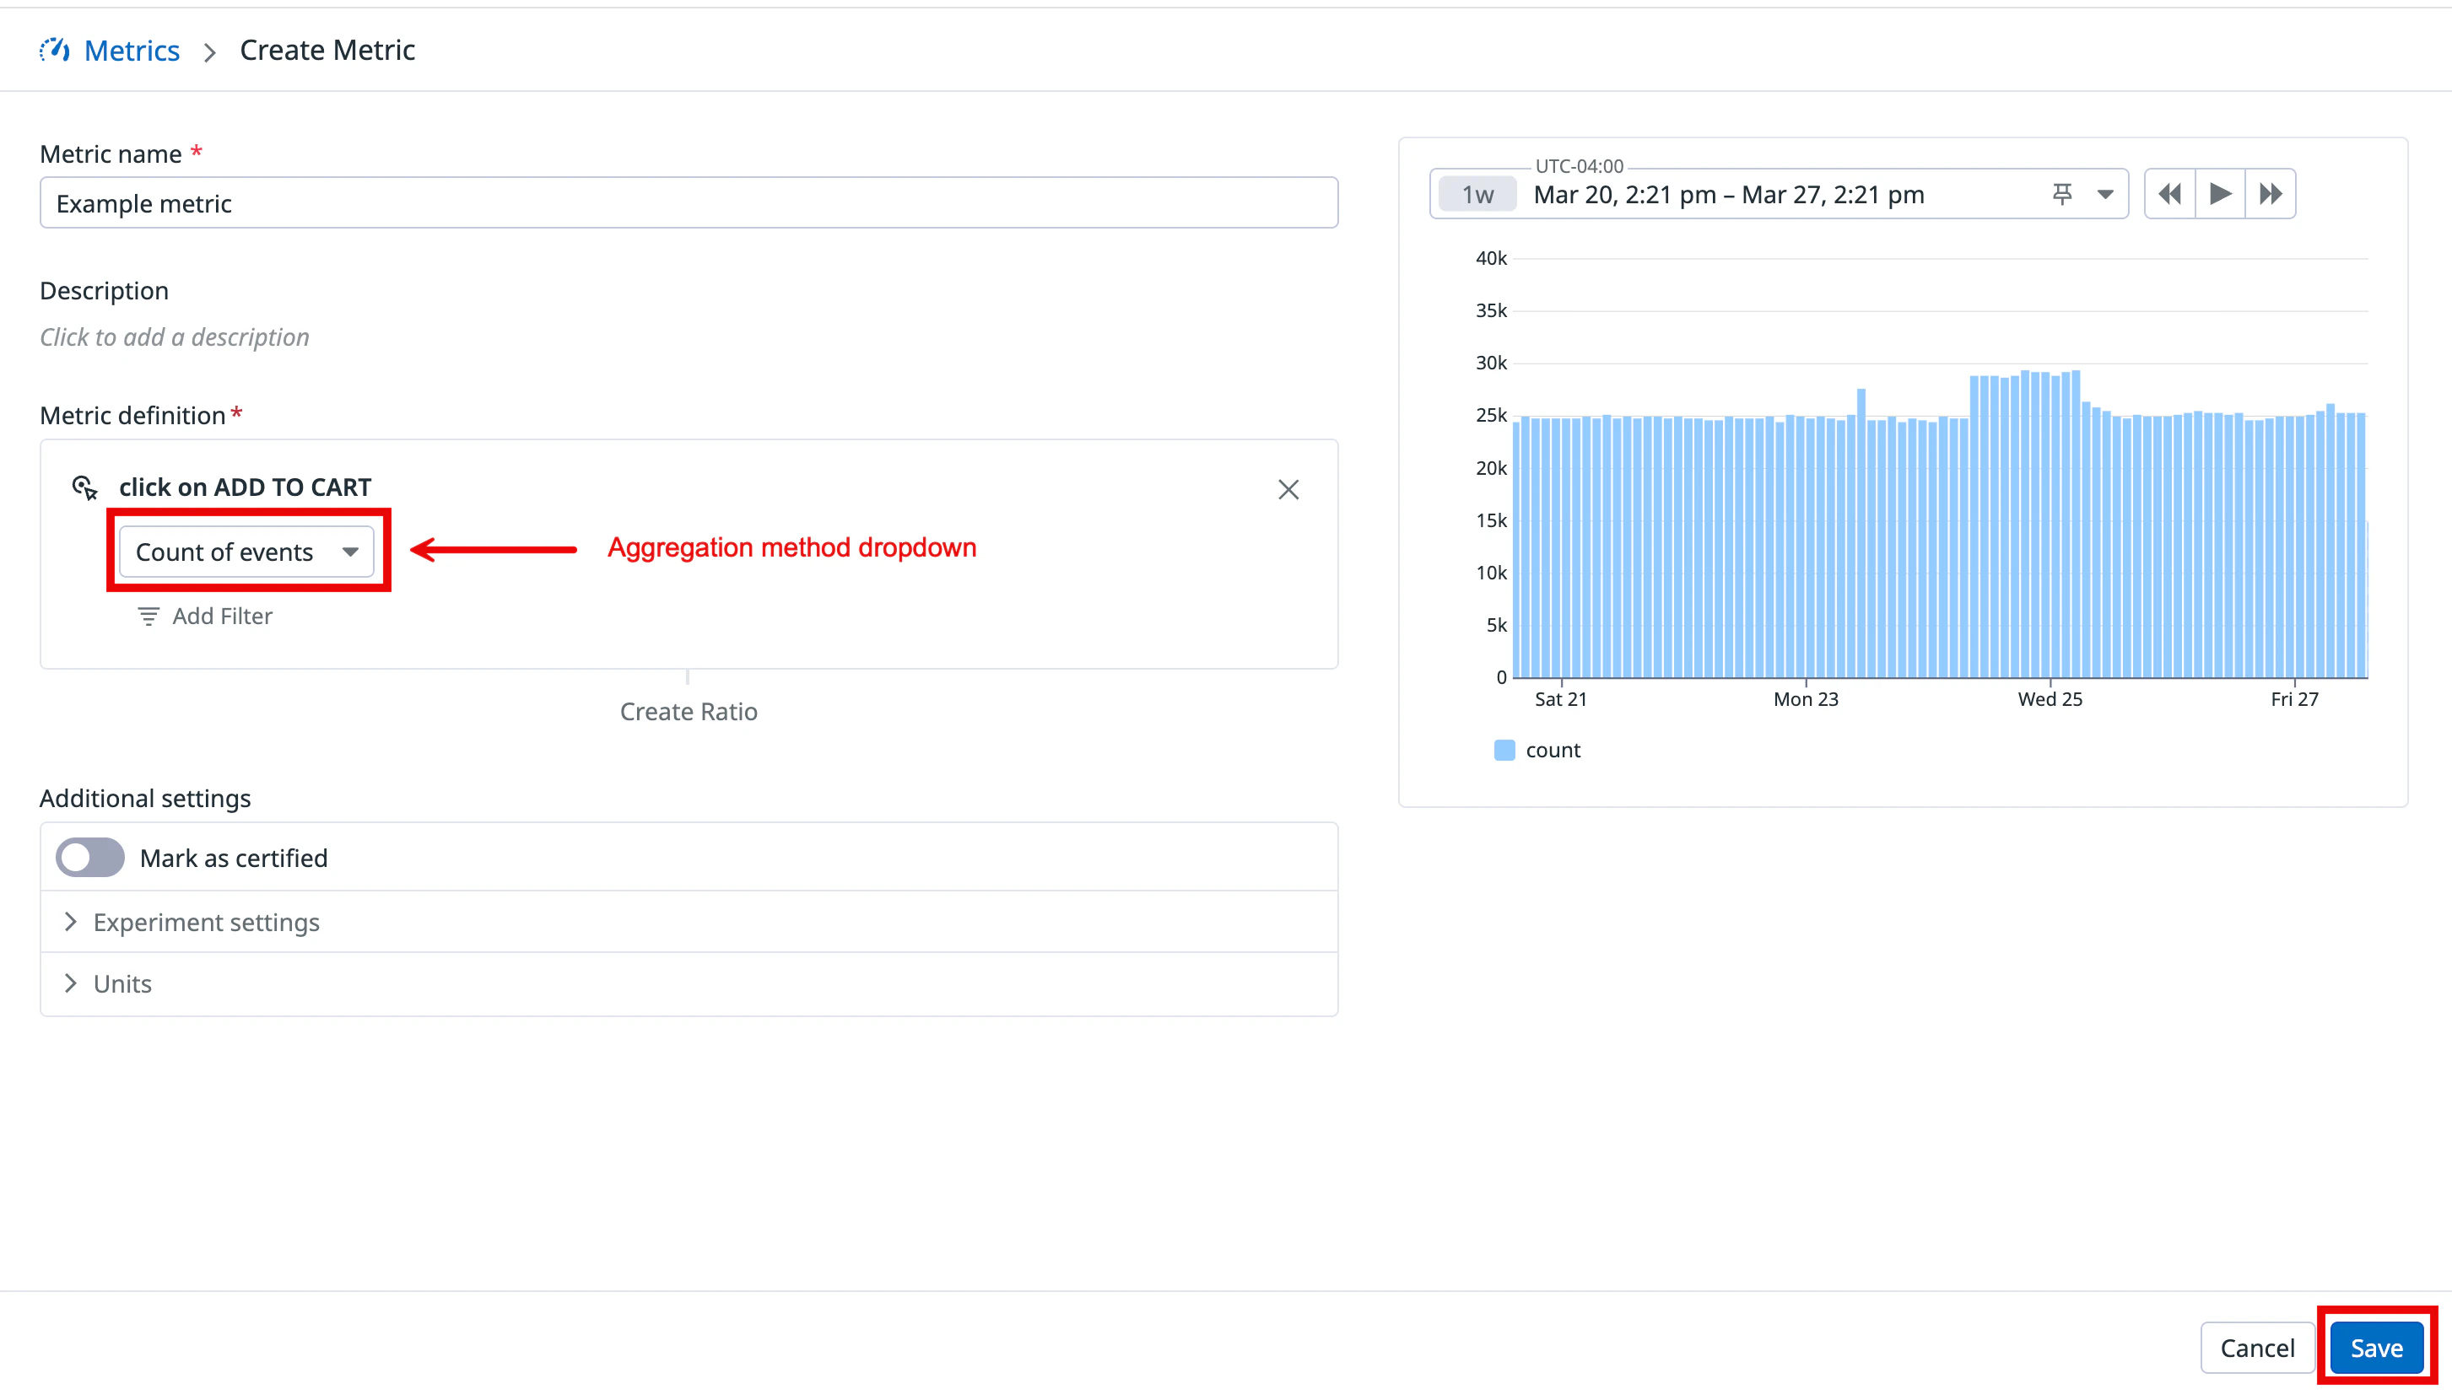Screen dimensions: 2452x1400
Task: Open the time range dropdown arrow
Action: pyautogui.click(x=2104, y=194)
